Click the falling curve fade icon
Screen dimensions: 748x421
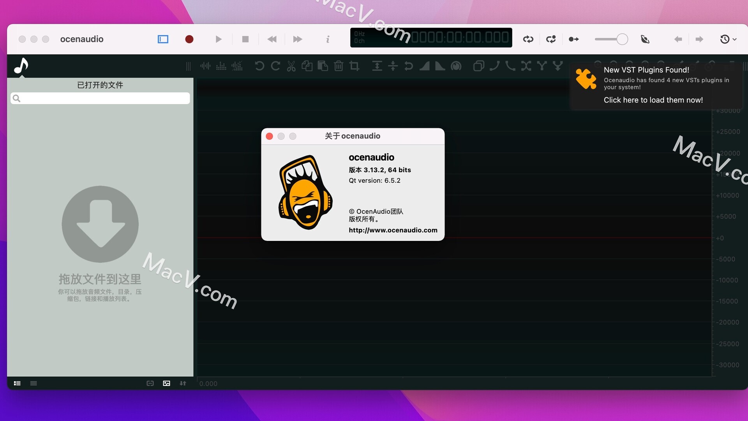pyautogui.click(x=510, y=66)
